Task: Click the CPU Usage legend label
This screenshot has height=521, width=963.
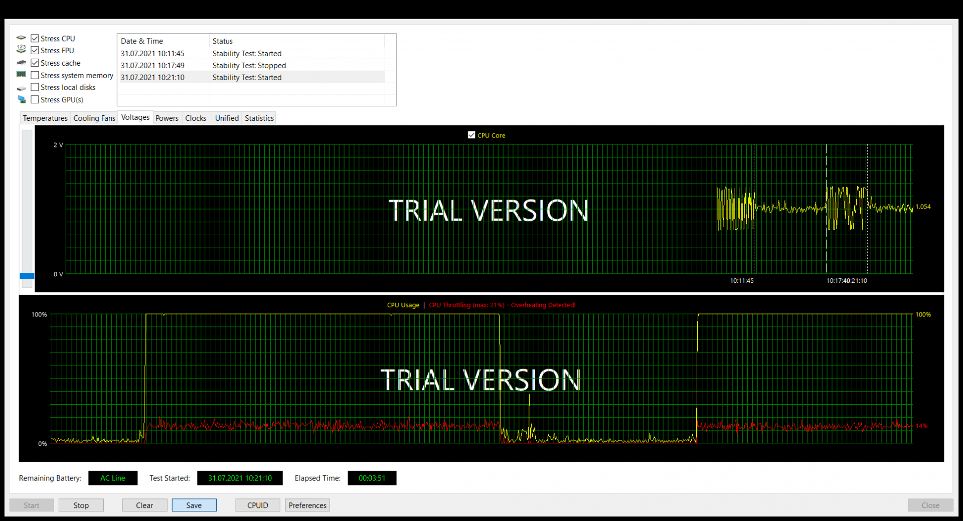Action: coord(403,305)
